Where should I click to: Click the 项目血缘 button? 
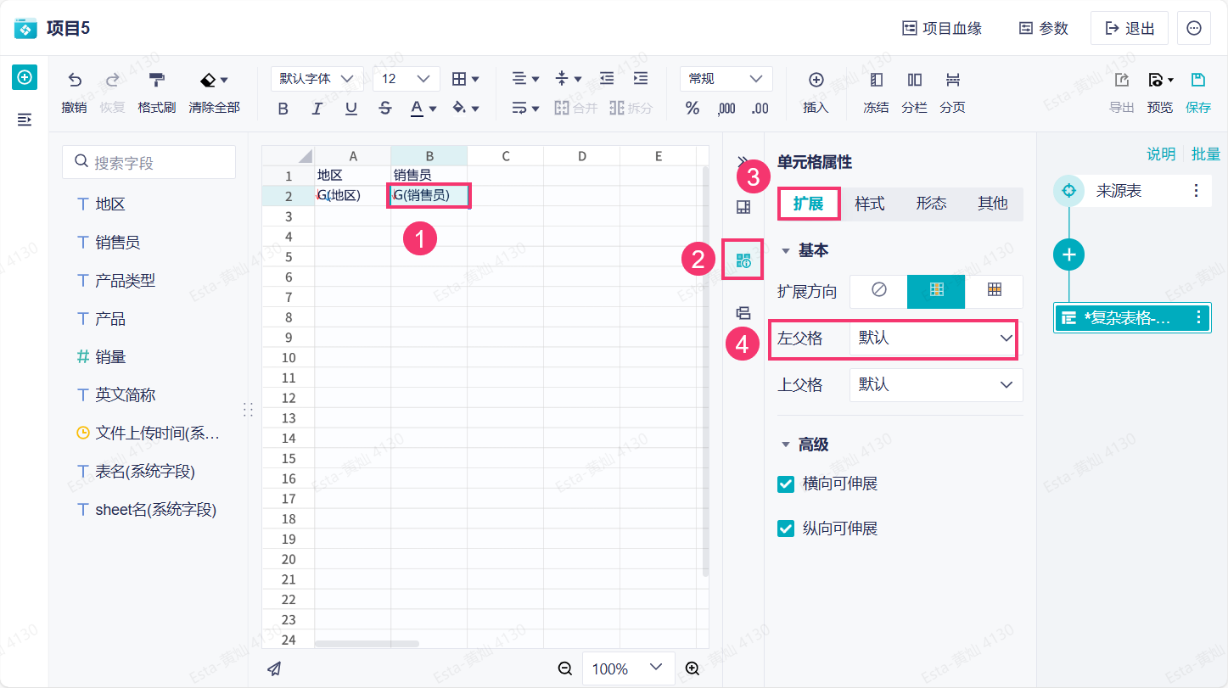[x=942, y=28]
